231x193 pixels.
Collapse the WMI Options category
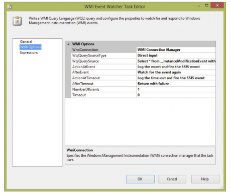[x=68, y=44]
